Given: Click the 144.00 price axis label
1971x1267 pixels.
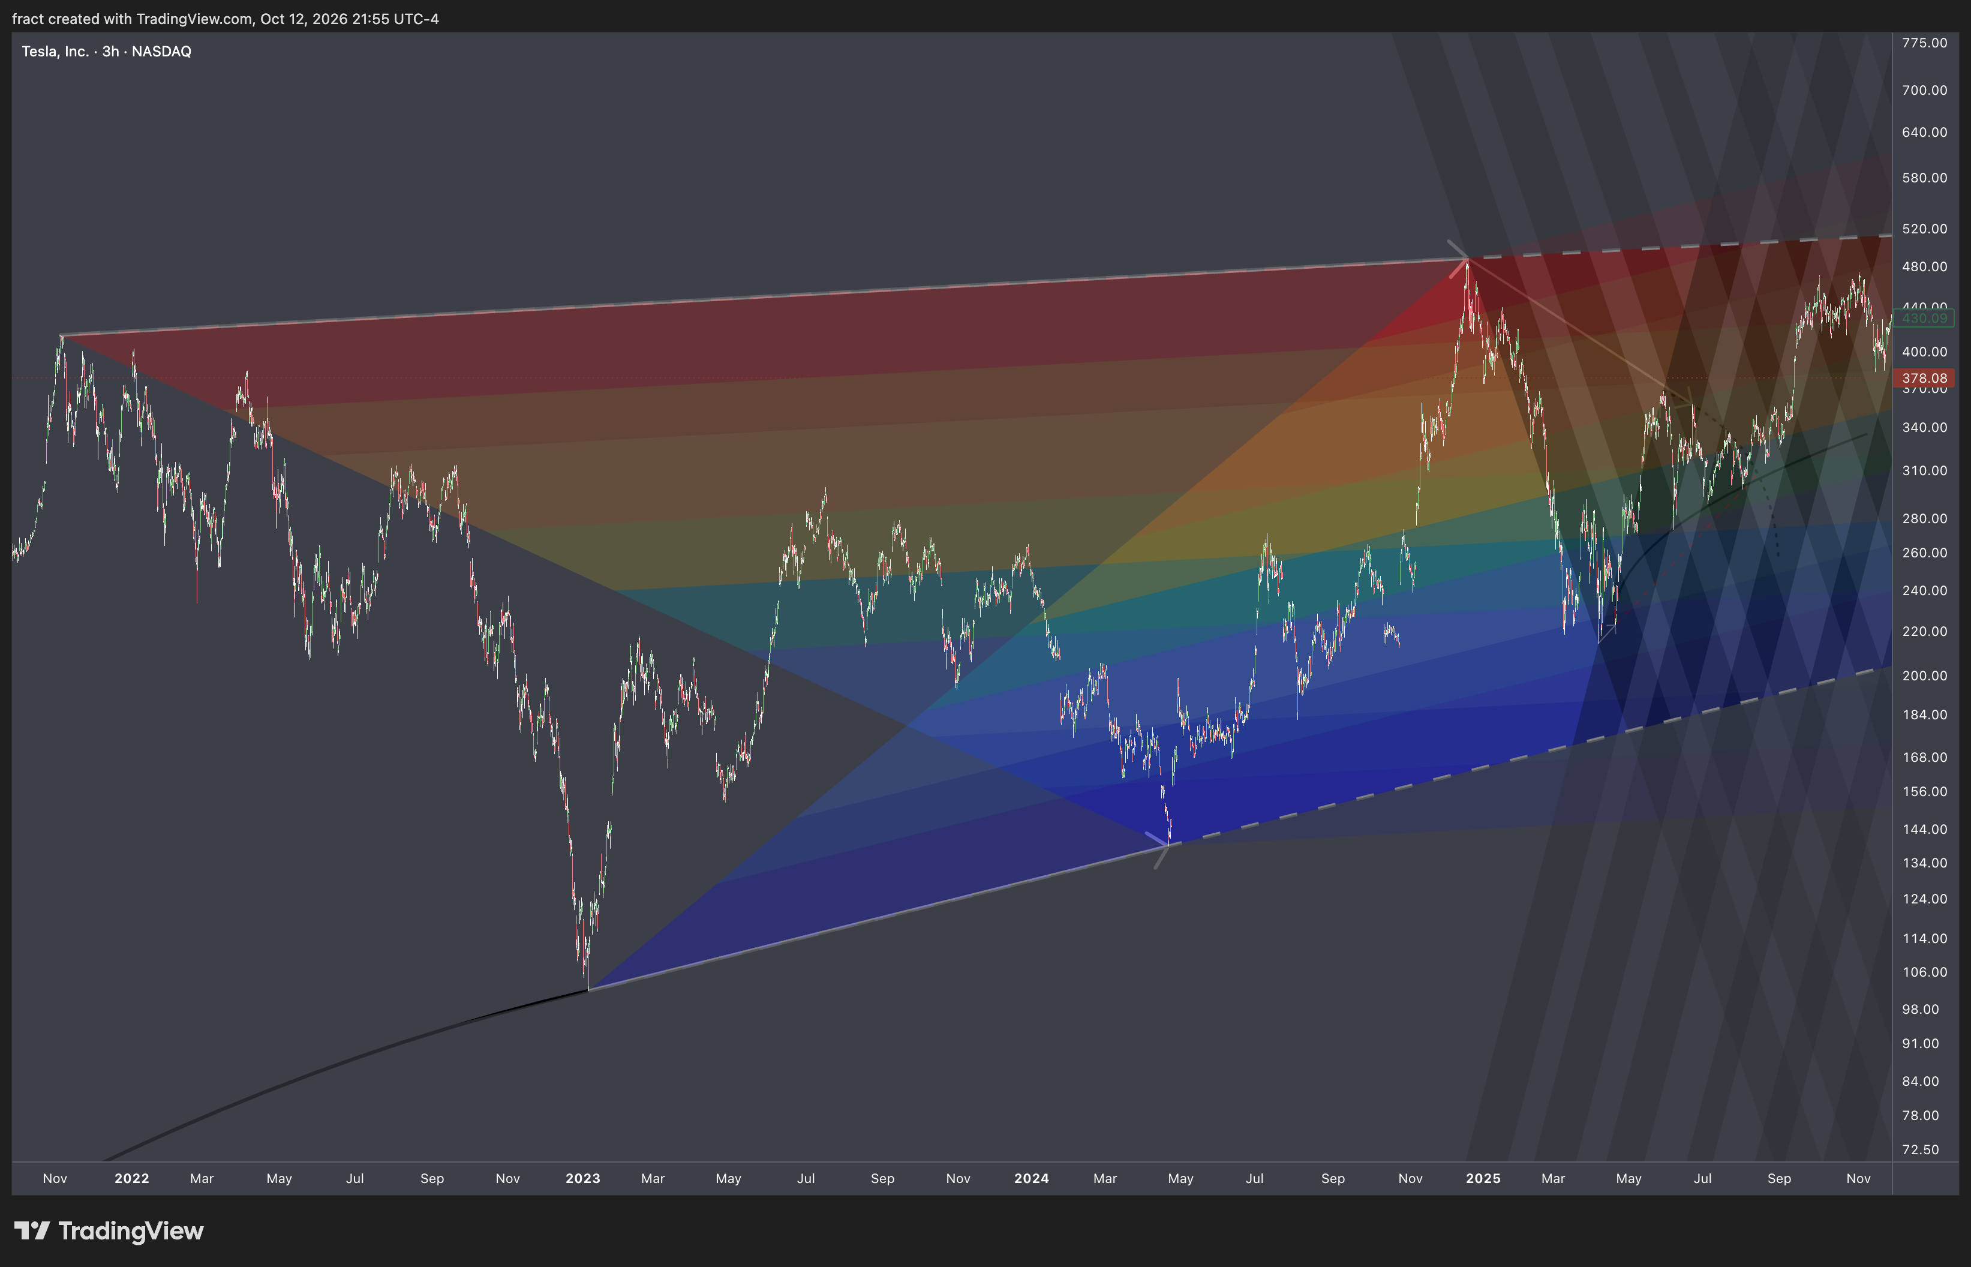Looking at the screenshot, I should click(x=1924, y=828).
